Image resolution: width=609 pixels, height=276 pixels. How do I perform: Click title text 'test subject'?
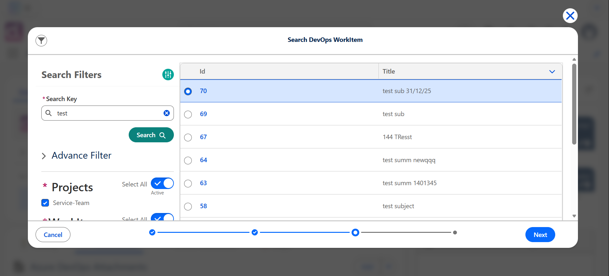coord(398,206)
